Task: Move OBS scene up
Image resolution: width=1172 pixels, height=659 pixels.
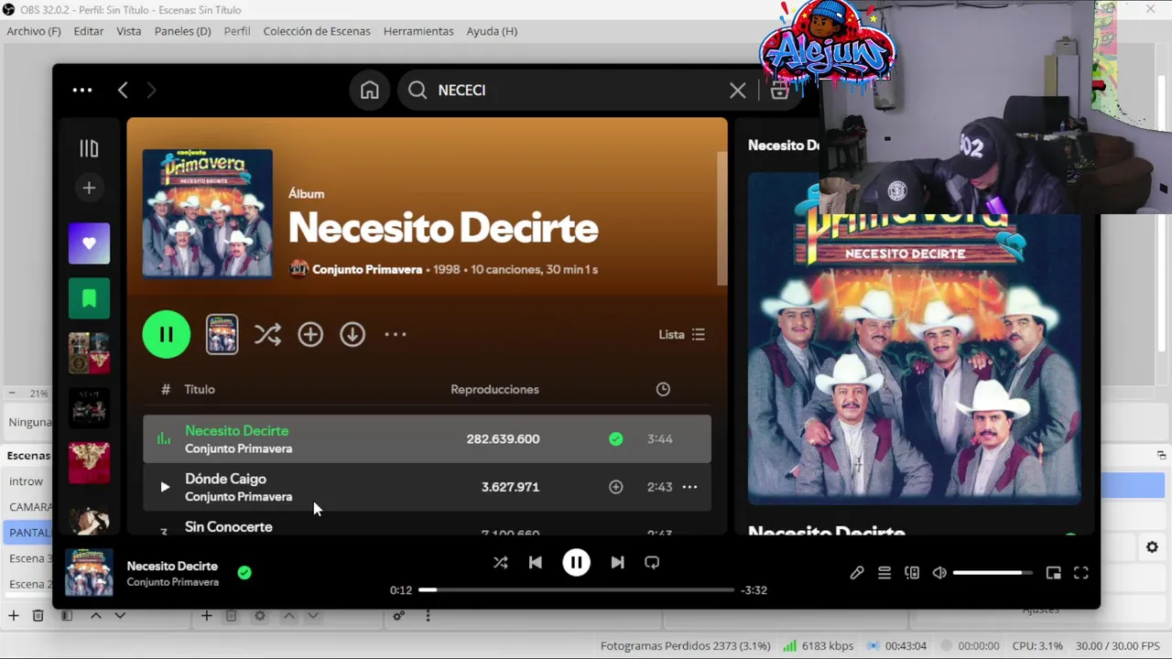Action: tap(95, 616)
